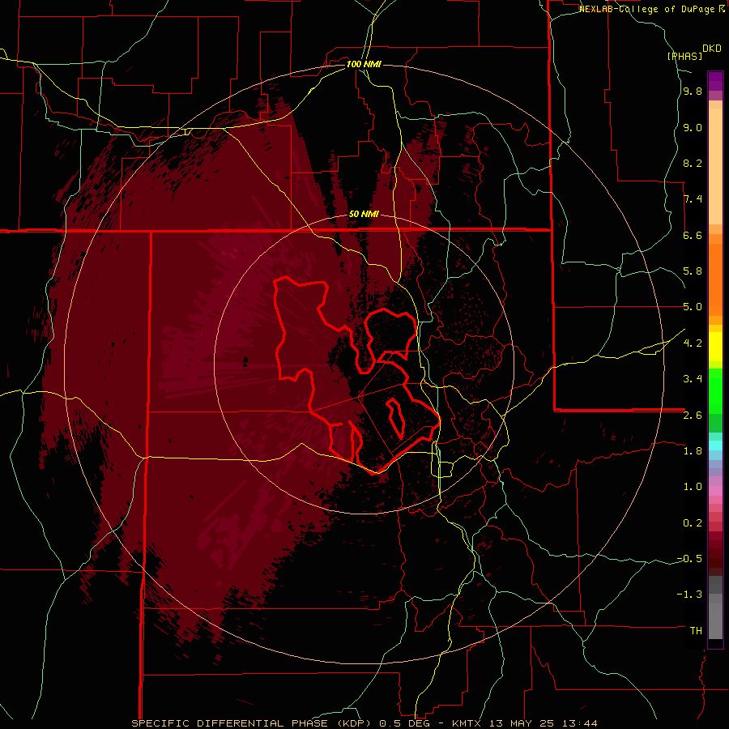Click the 0.2 value on the color scale

pyautogui.click(x=693, y=523)
